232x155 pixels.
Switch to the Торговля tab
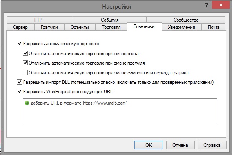(111, 27)
